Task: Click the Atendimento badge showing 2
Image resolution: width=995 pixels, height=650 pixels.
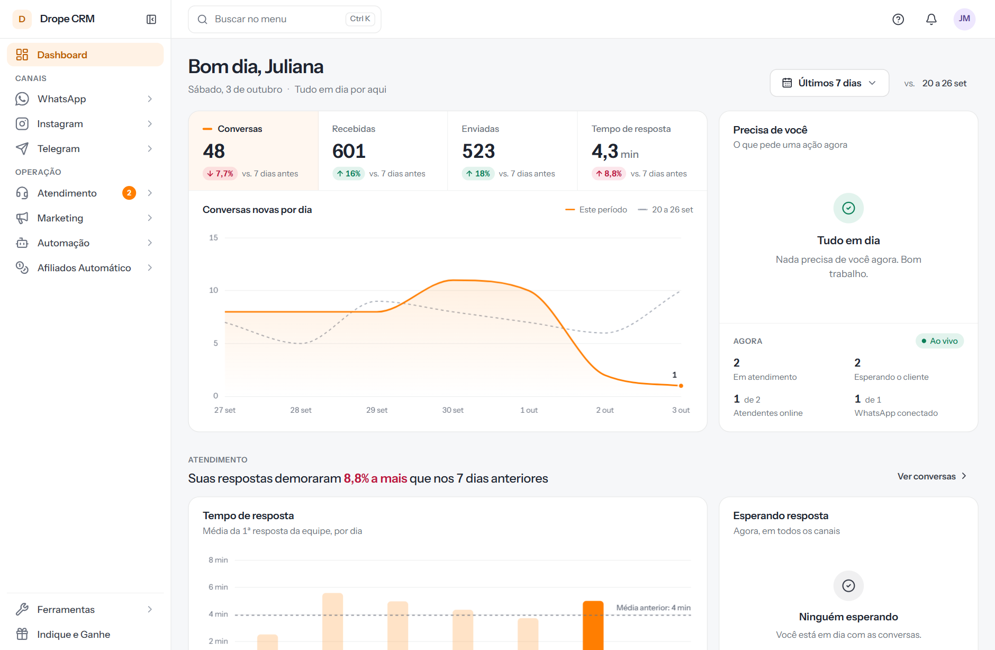Action: click(129, 193)
